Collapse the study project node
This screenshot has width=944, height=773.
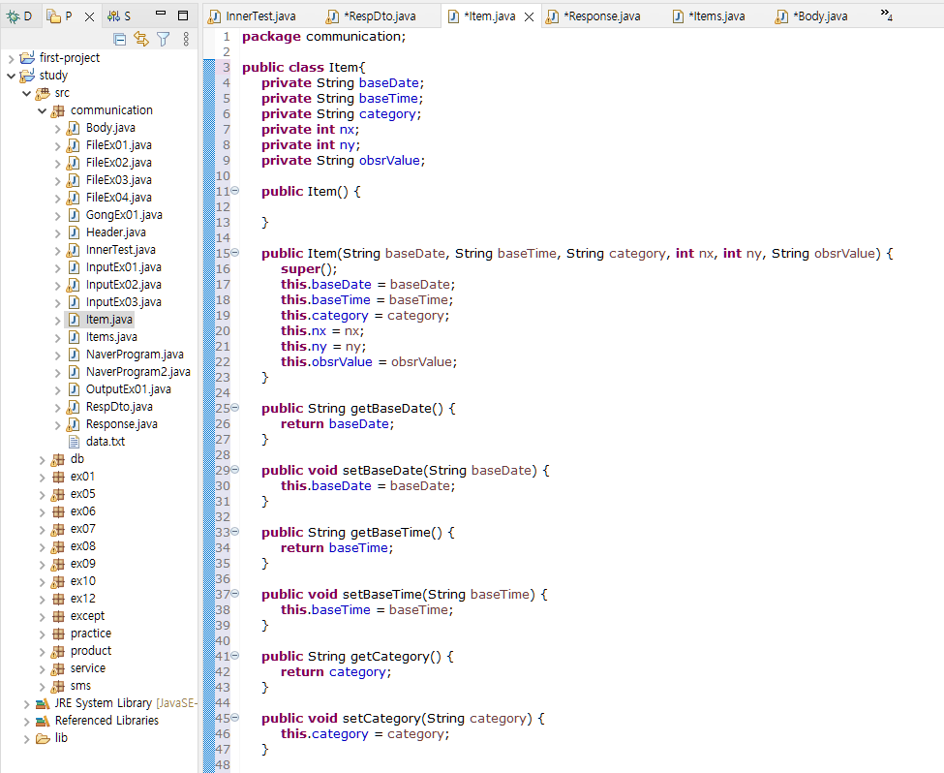(11, 76)
